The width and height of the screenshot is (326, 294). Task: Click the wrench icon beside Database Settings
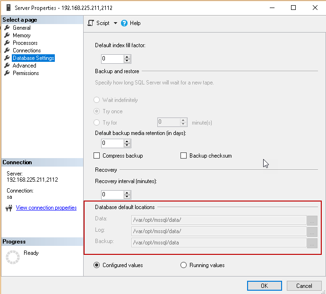[7, 58]
